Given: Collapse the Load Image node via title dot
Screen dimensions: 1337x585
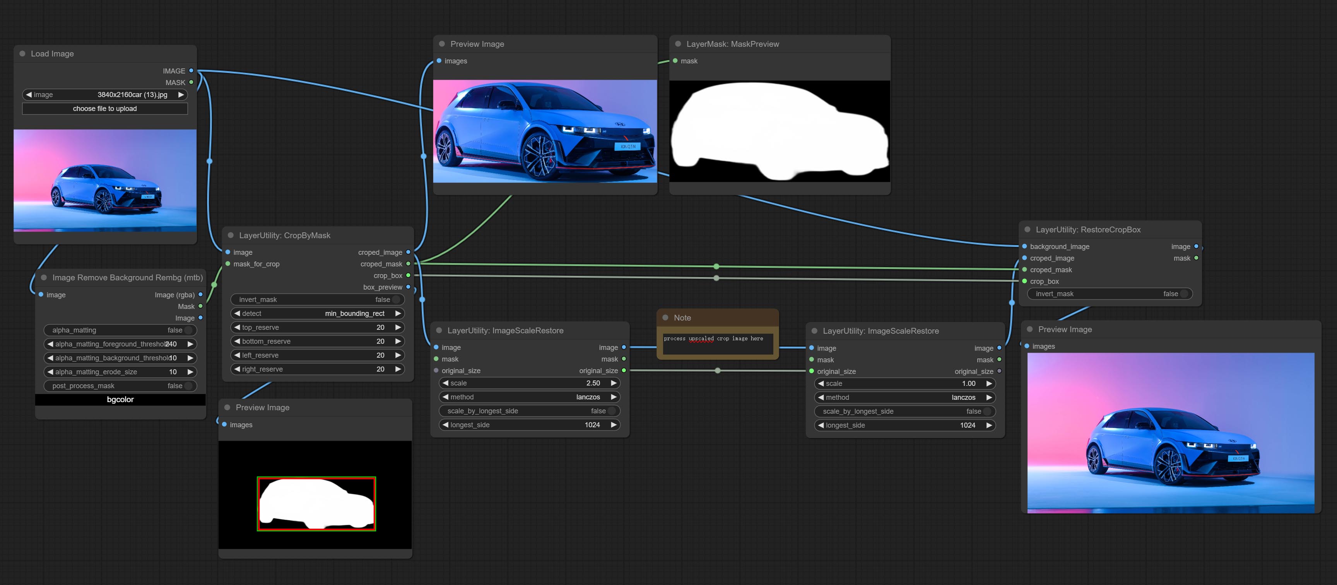Looking at the screenshot, I should point(22,54).
